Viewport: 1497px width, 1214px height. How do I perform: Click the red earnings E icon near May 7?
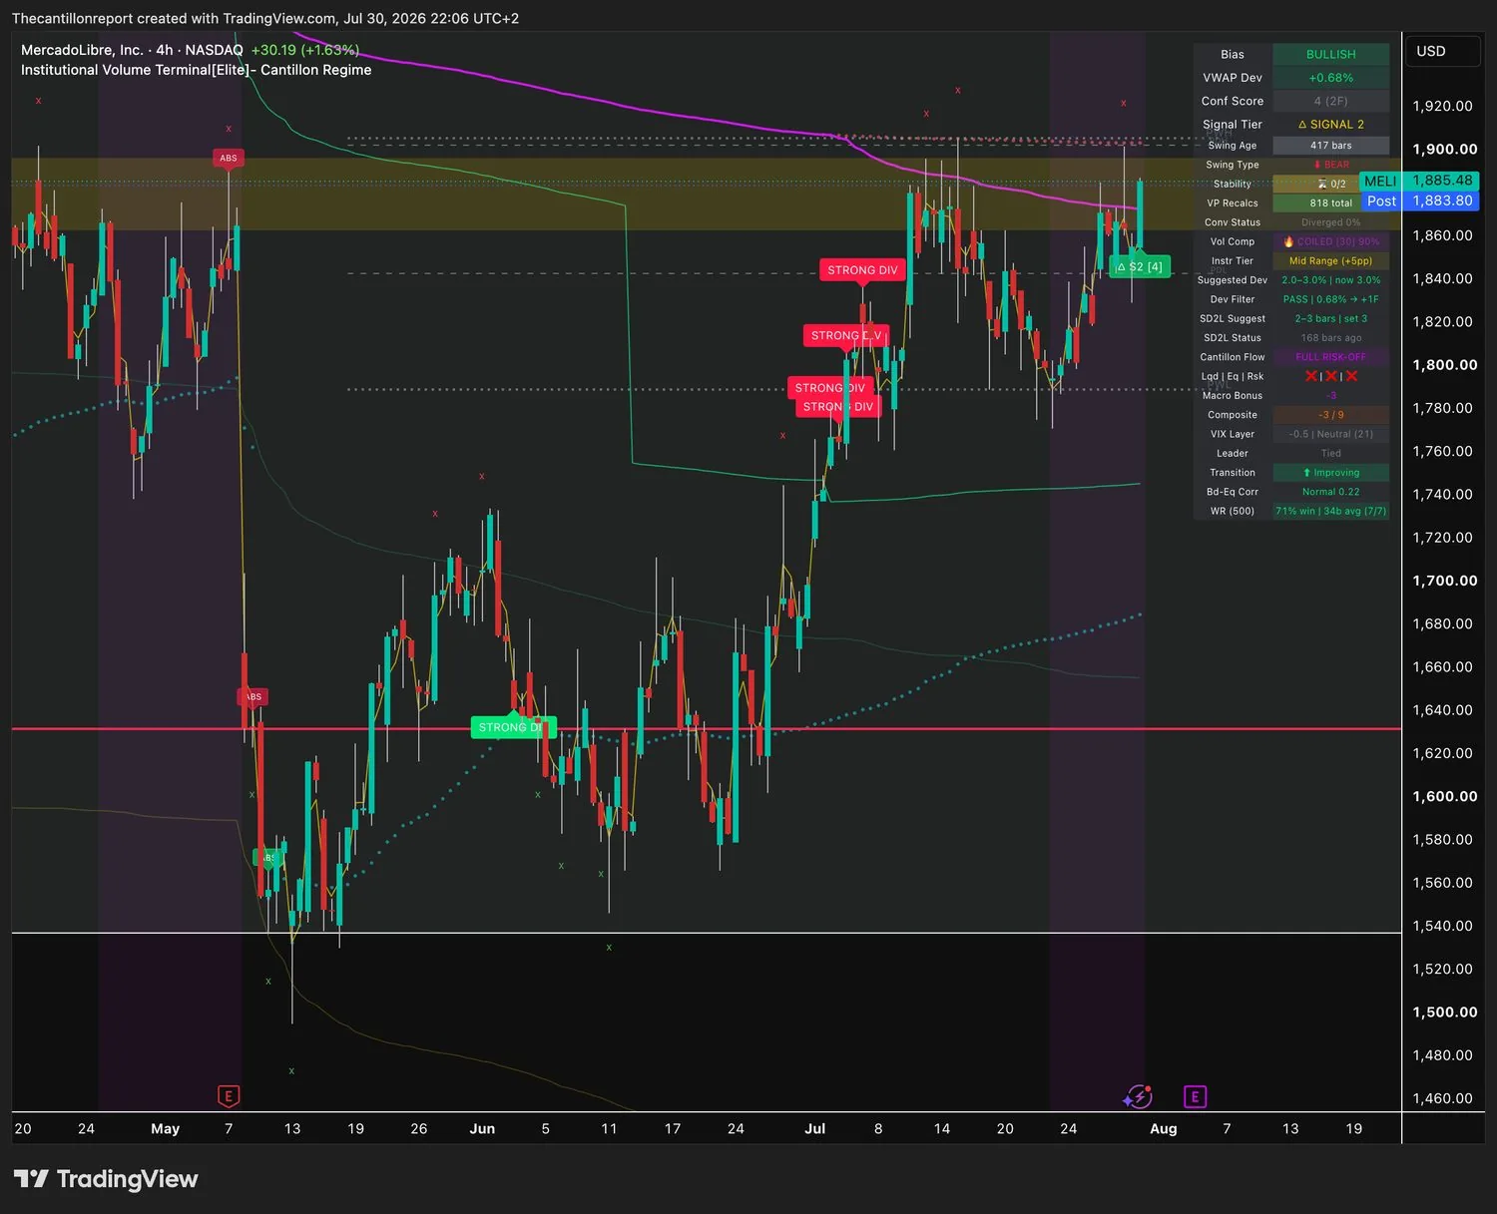point(229,1096)
